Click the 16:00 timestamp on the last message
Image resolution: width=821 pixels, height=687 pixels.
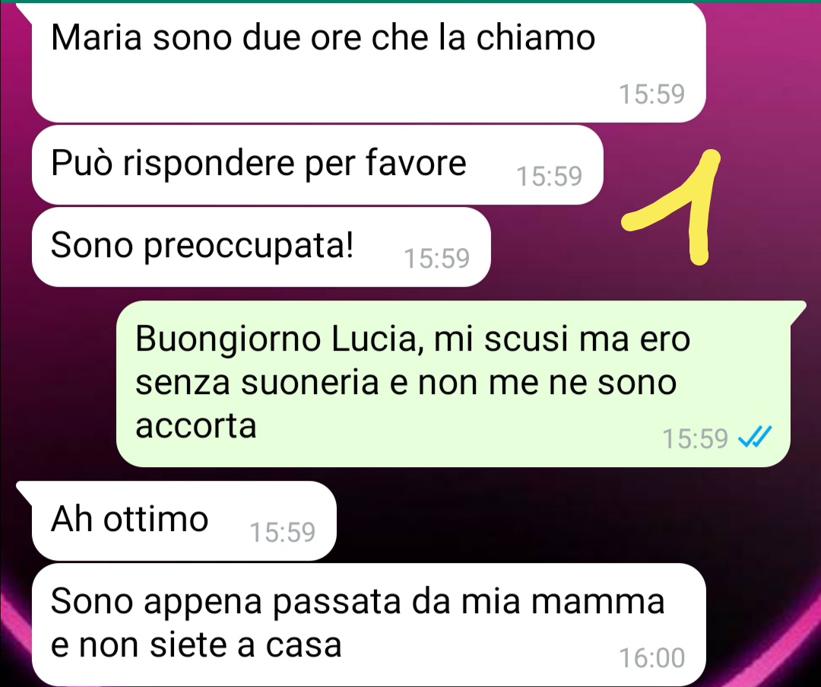[652, 657]
